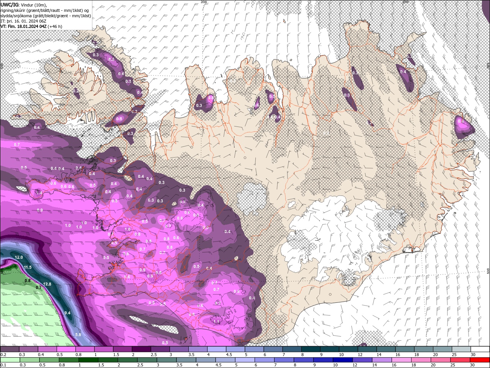Click the '11.5' precipitation value on the map

pyautogui.click(x=27, y=267)
